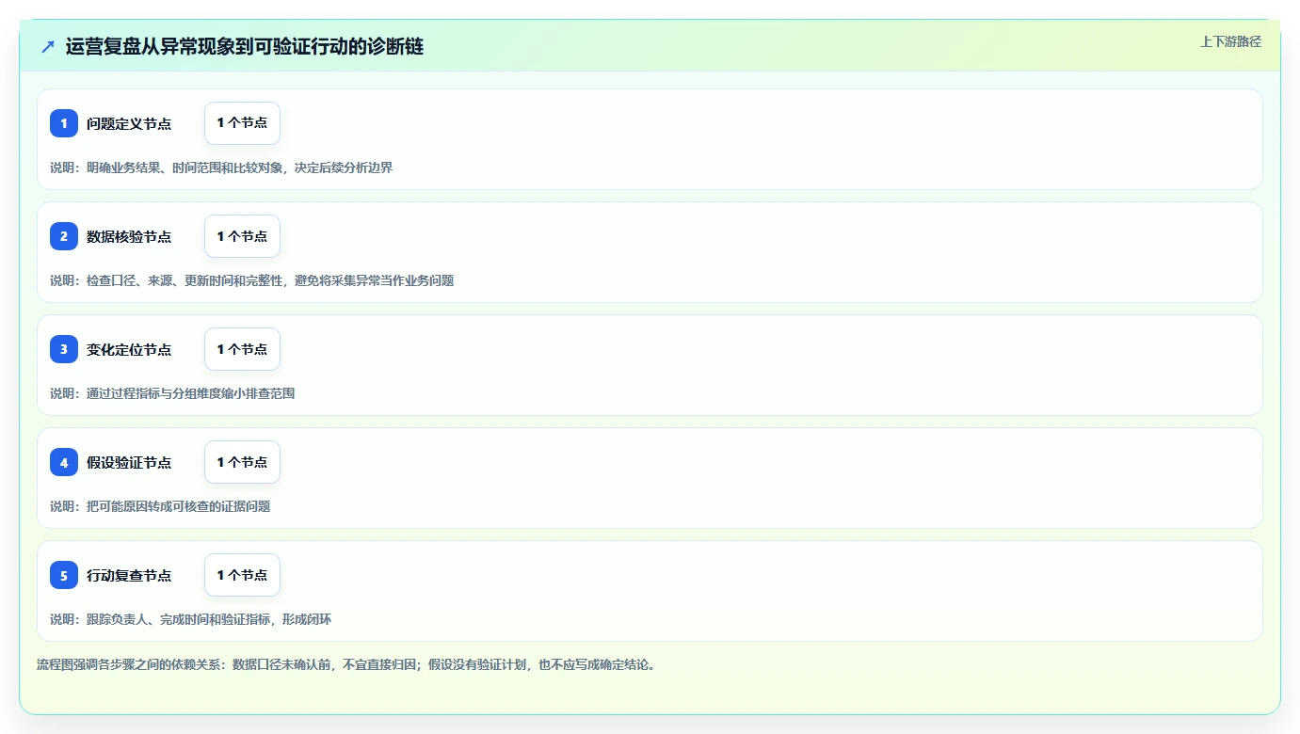Click the 1 个节点 chip in 行动复查节点 row

click(242, 575)
